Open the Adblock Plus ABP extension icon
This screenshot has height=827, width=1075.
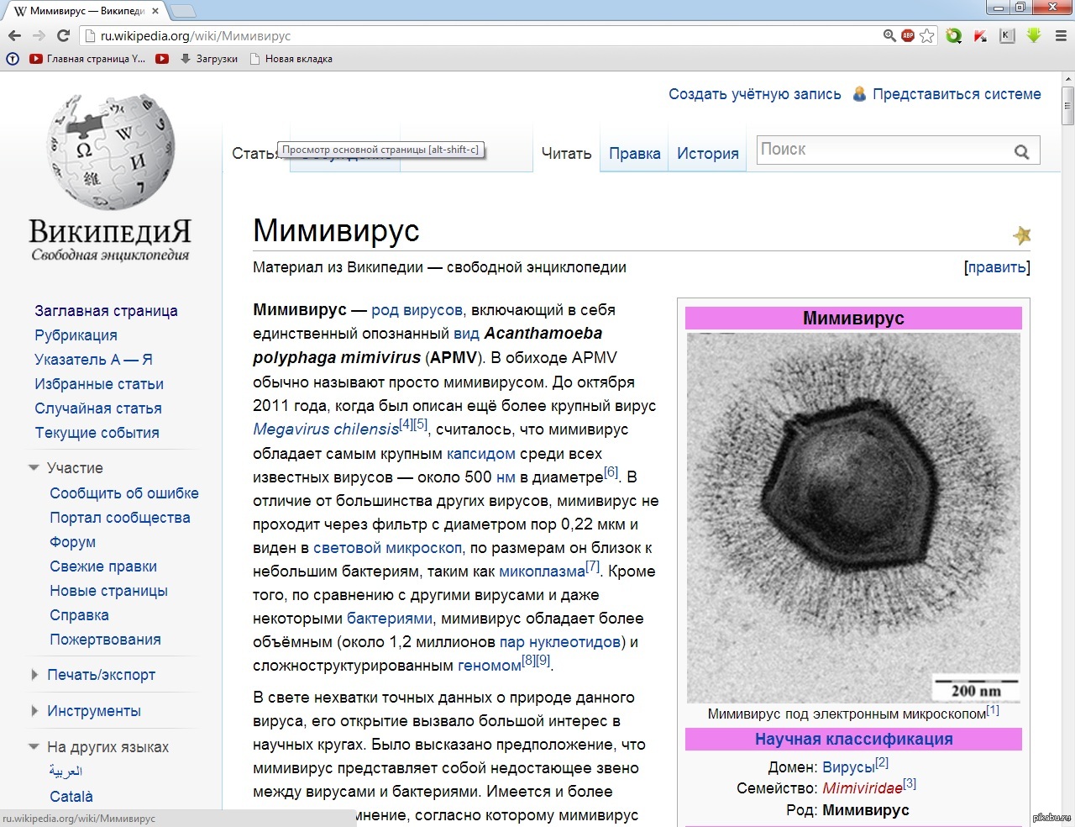point(908,35)
